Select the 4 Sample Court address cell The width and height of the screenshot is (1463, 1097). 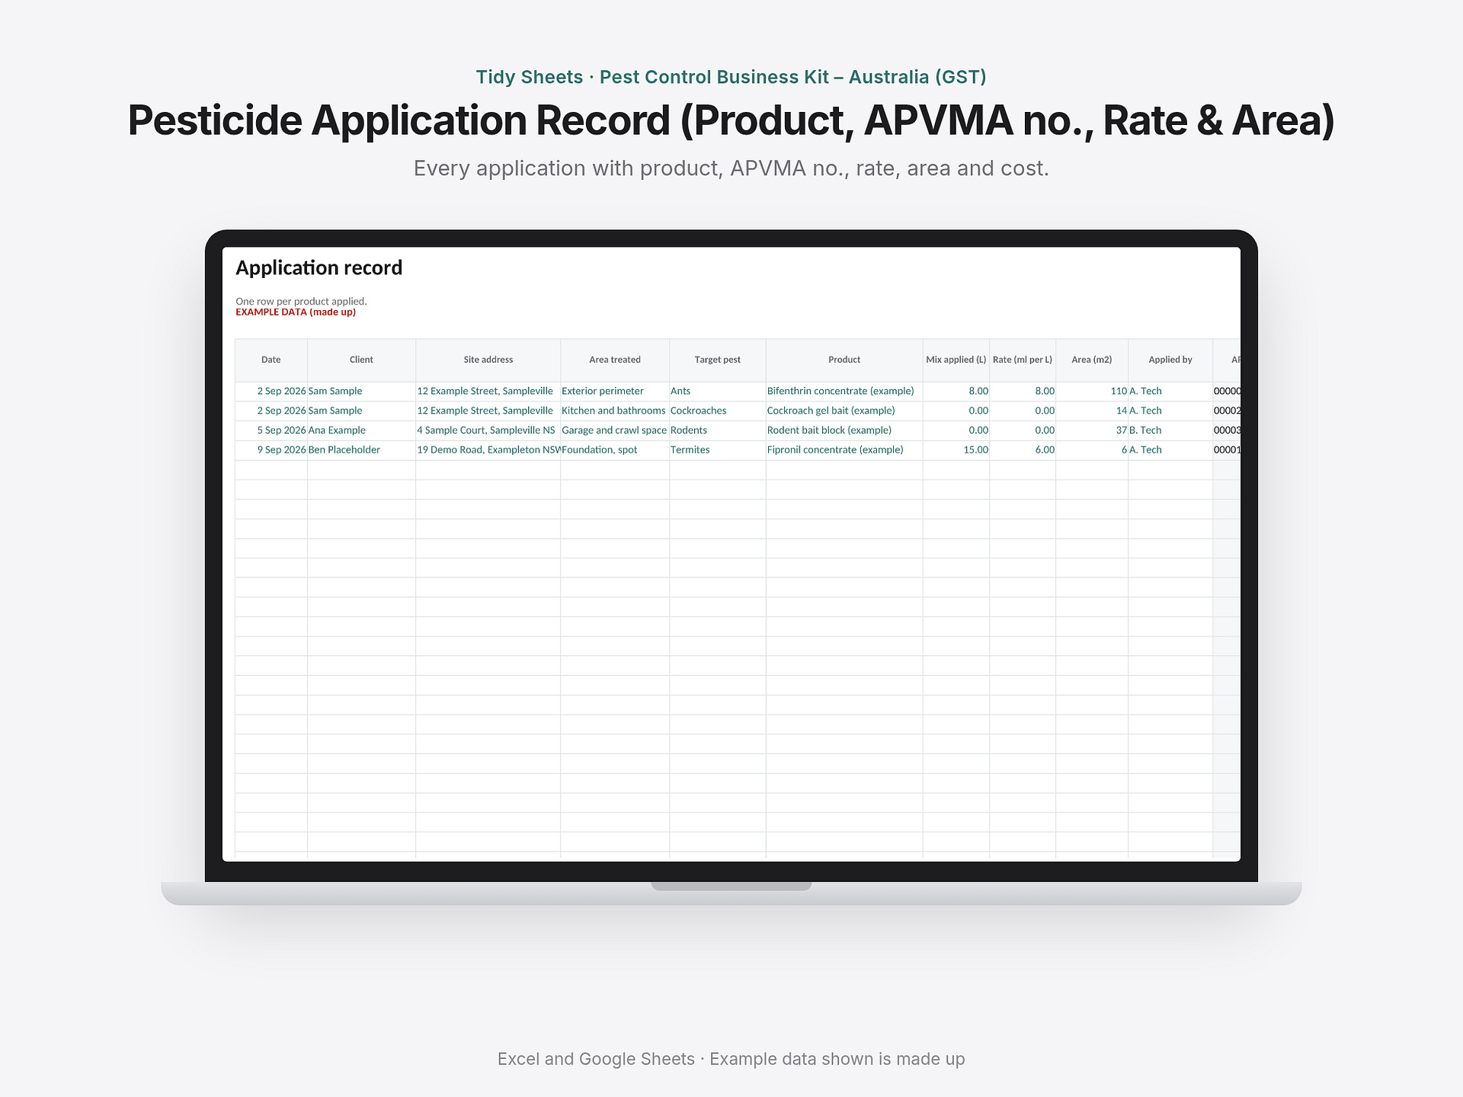click(488, 430)
